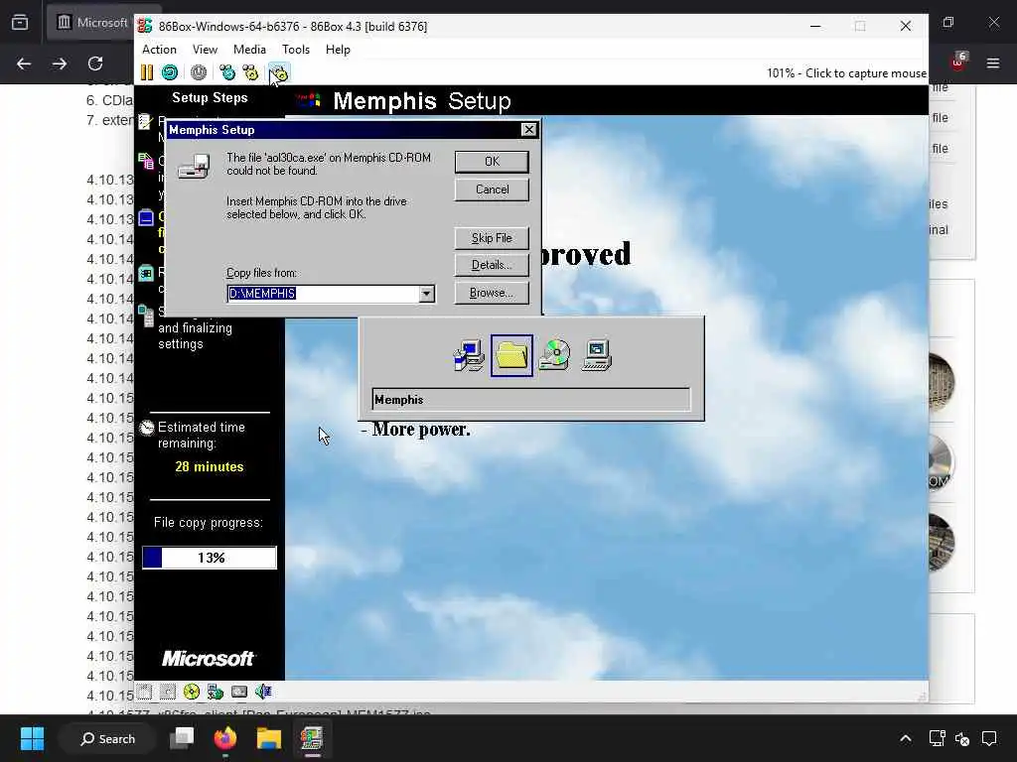Click the Setup Steps heading

click(x=210, y=98)
